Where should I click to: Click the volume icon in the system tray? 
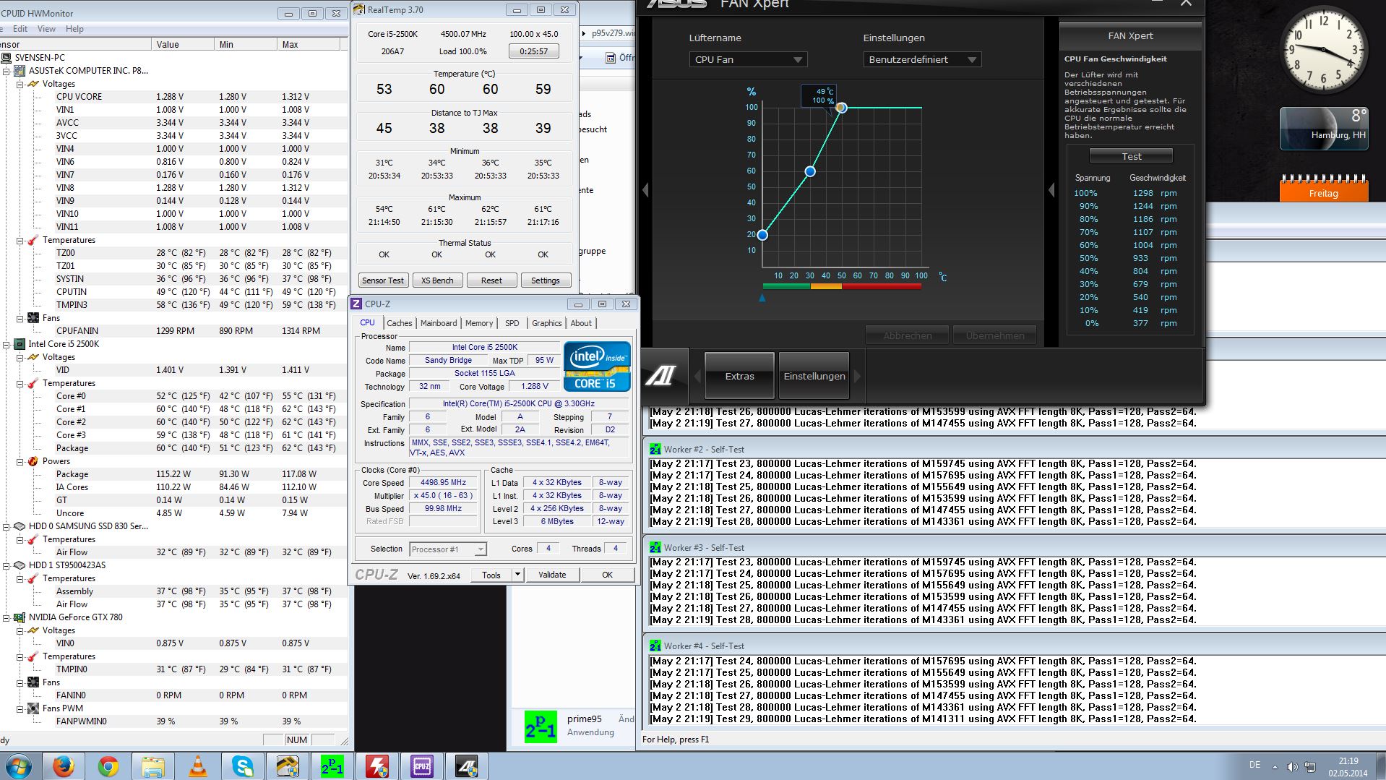[x=1292, y=766]
